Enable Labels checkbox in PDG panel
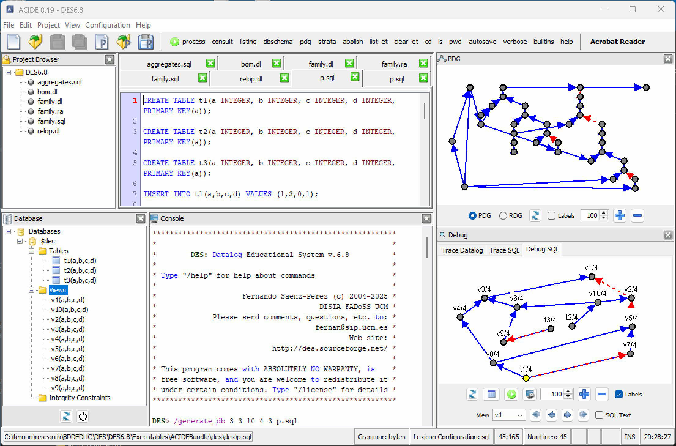The image size is (676, 446). [551, 216]
